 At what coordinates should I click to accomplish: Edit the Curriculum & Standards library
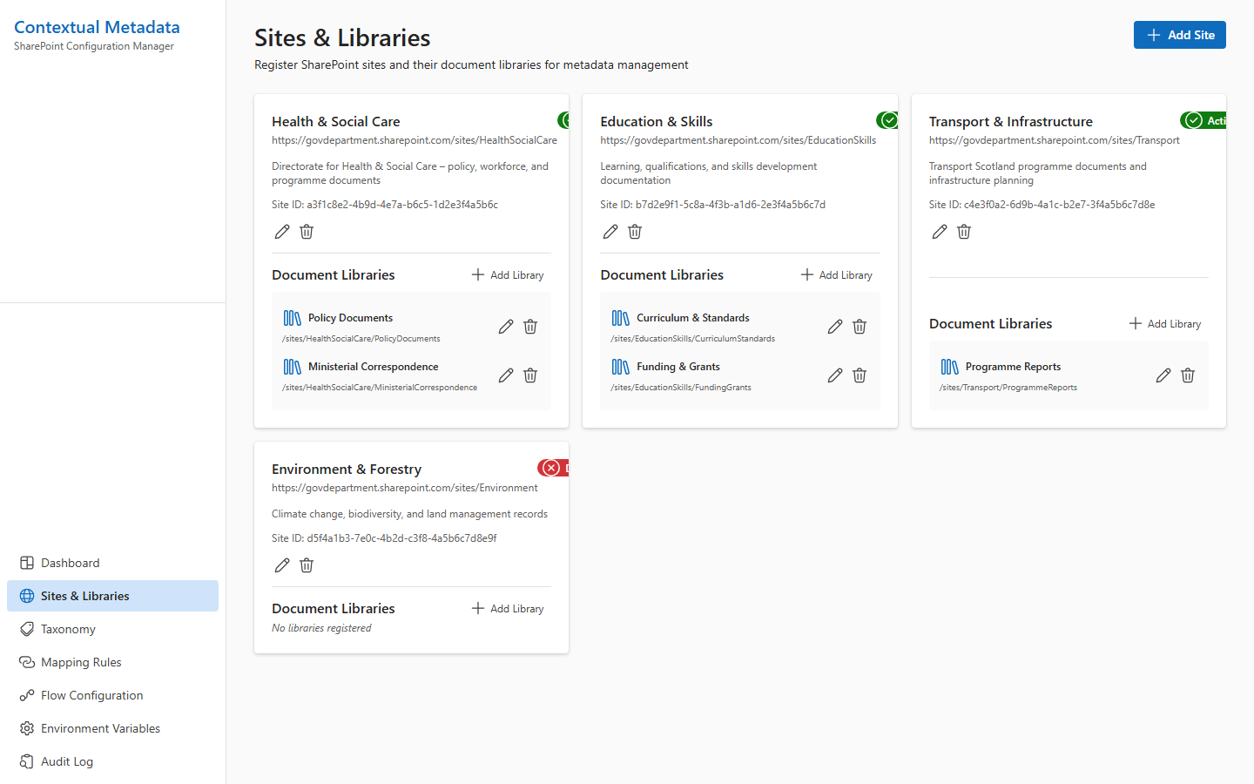(835, 327)
